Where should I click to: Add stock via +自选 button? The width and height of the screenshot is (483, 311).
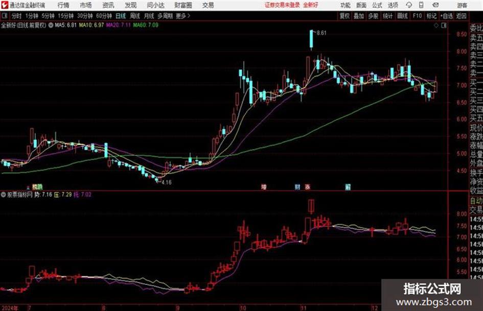(446, 16)
